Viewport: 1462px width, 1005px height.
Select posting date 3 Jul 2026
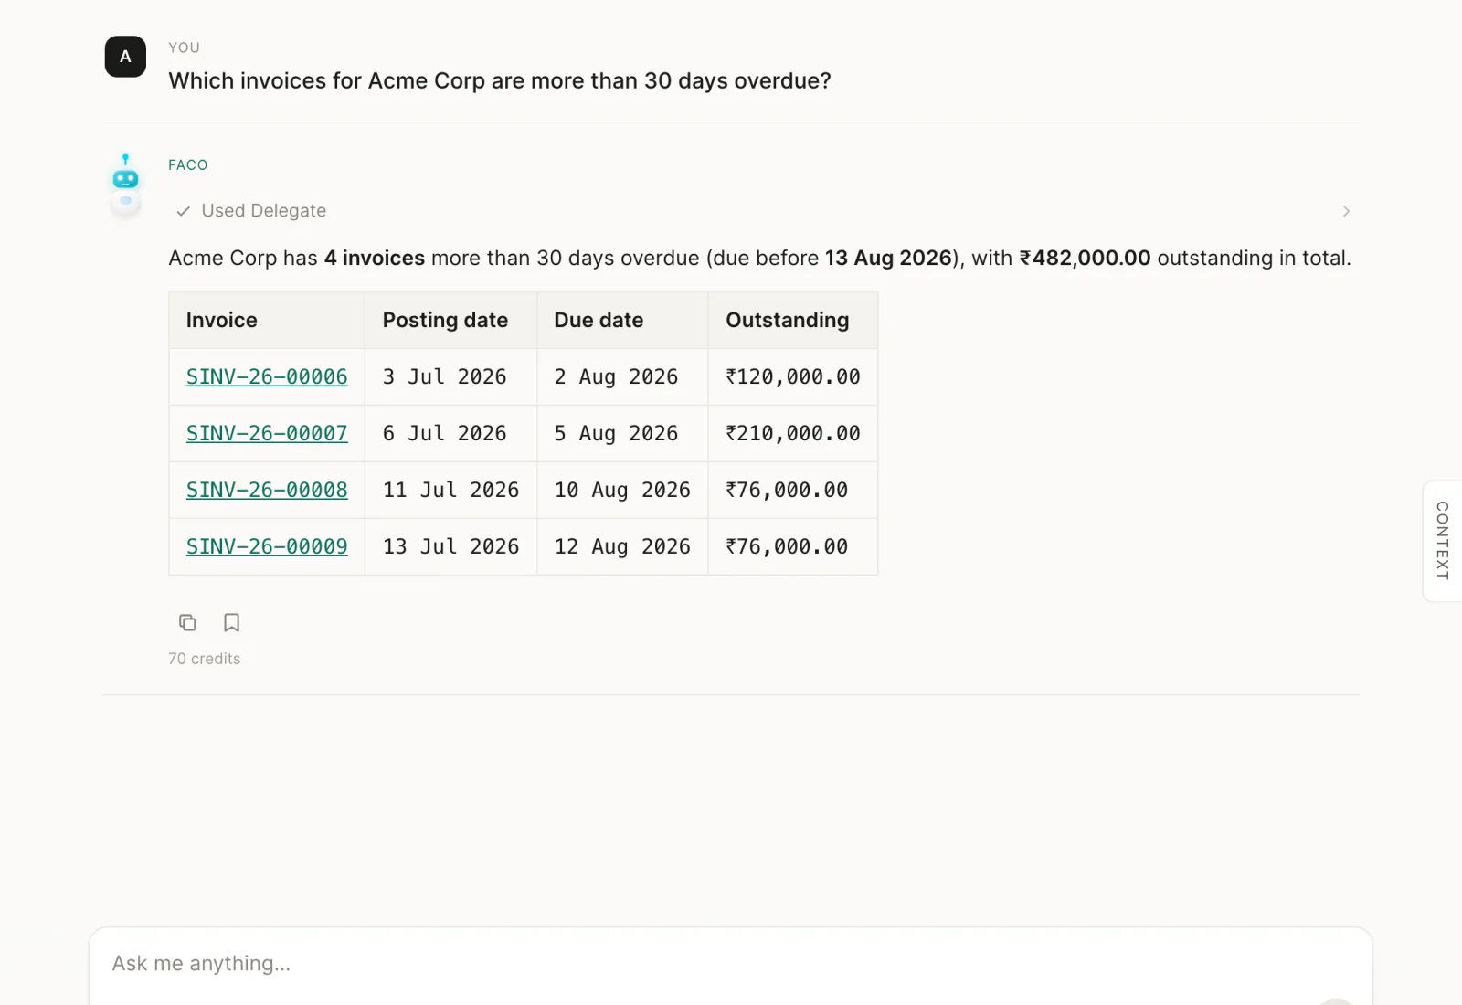tap(444, 376)
